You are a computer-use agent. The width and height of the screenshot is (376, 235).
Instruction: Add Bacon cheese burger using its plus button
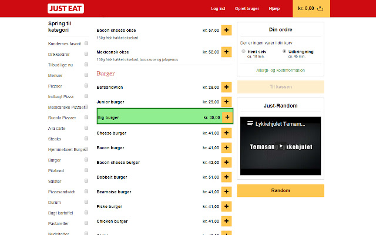point(226,162)
